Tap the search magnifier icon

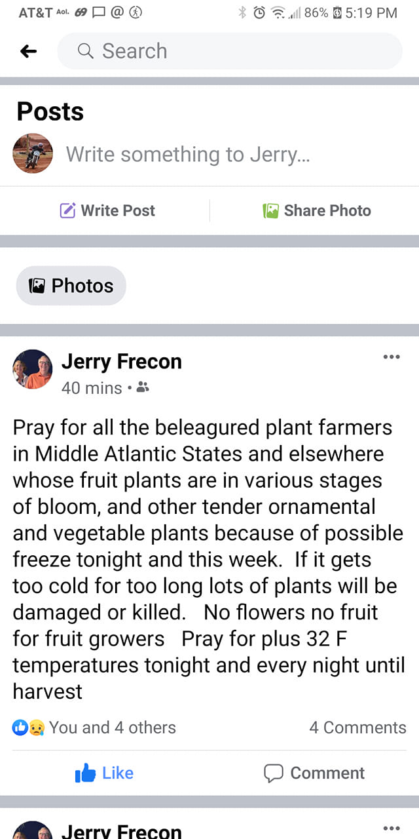tap(86, 51)
